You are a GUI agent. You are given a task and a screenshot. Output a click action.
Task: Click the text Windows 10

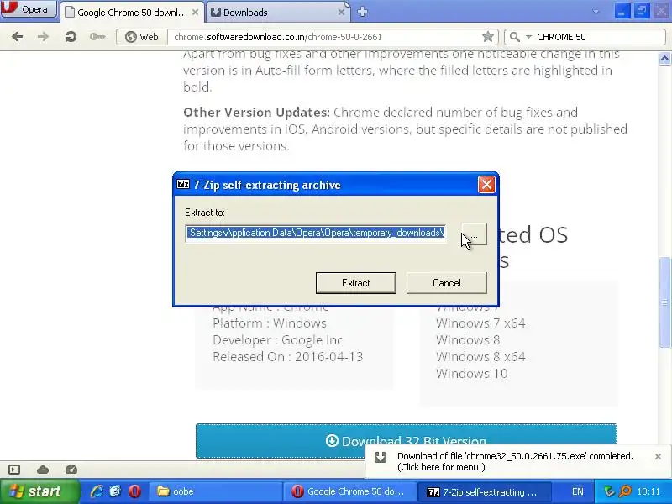pyautogui.click(x=471, y=373)
